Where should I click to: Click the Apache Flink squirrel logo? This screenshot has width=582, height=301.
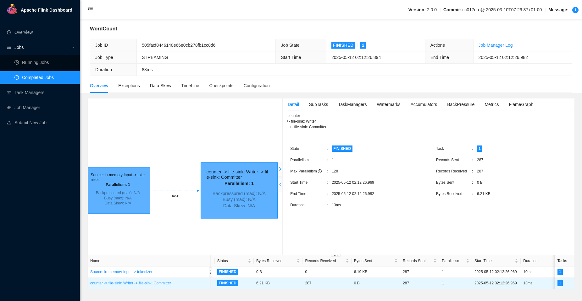(x=12, y=9)
